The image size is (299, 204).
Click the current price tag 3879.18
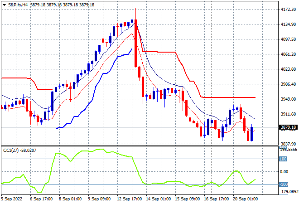click(x=288, y=127)
